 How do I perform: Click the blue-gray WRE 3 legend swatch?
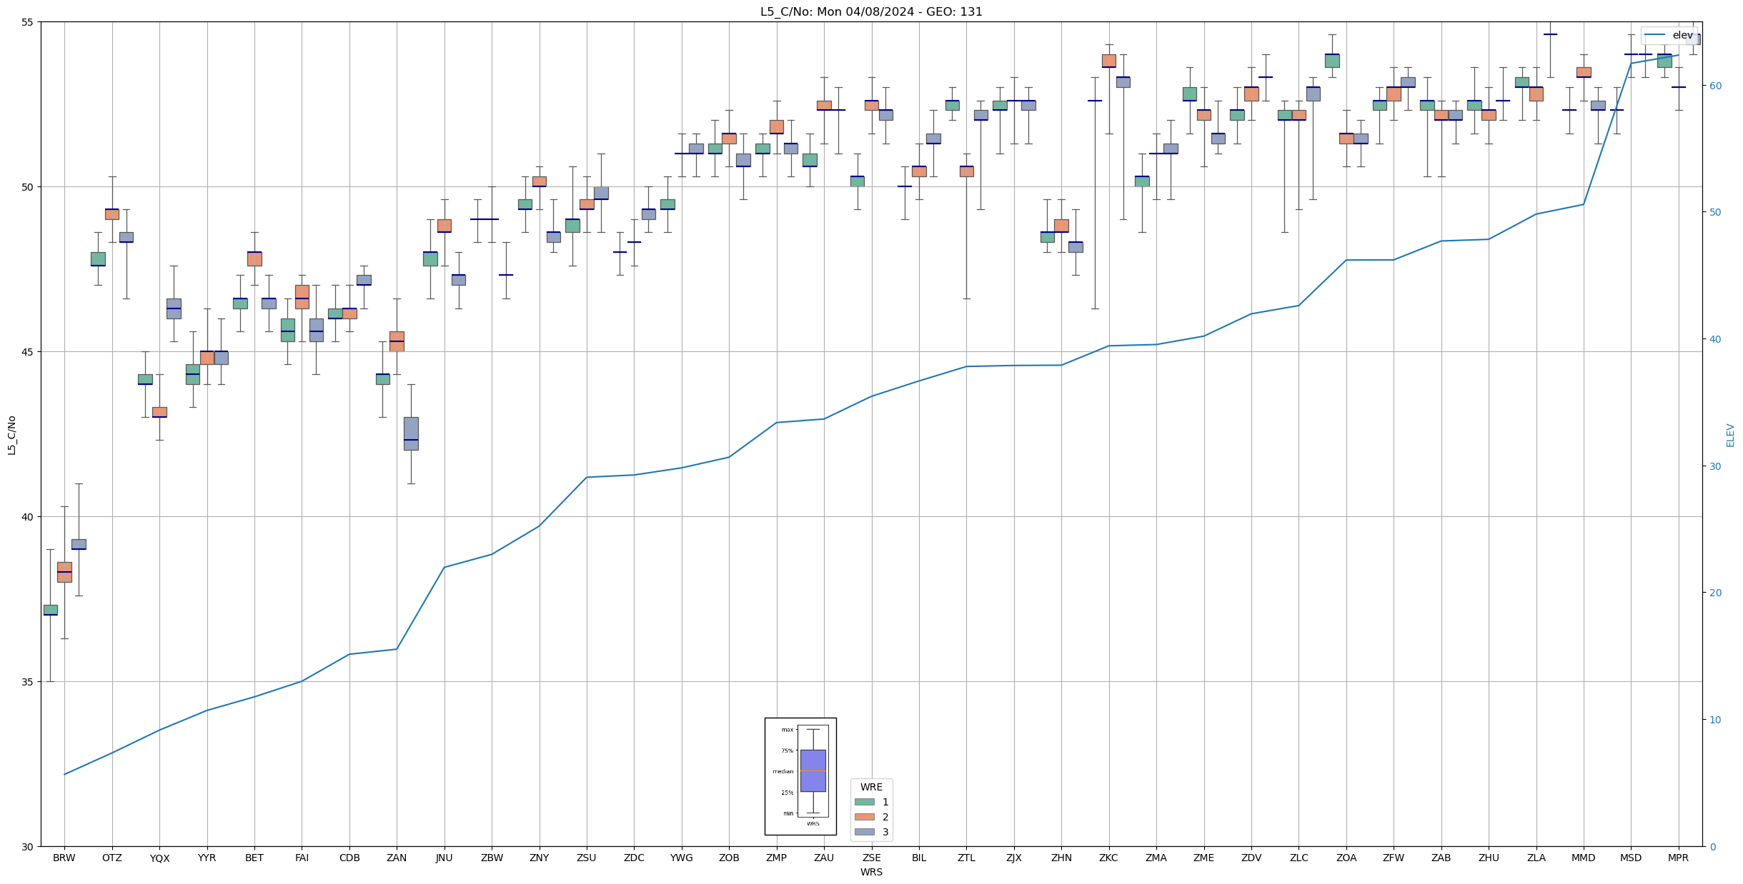tap(864, 832)
